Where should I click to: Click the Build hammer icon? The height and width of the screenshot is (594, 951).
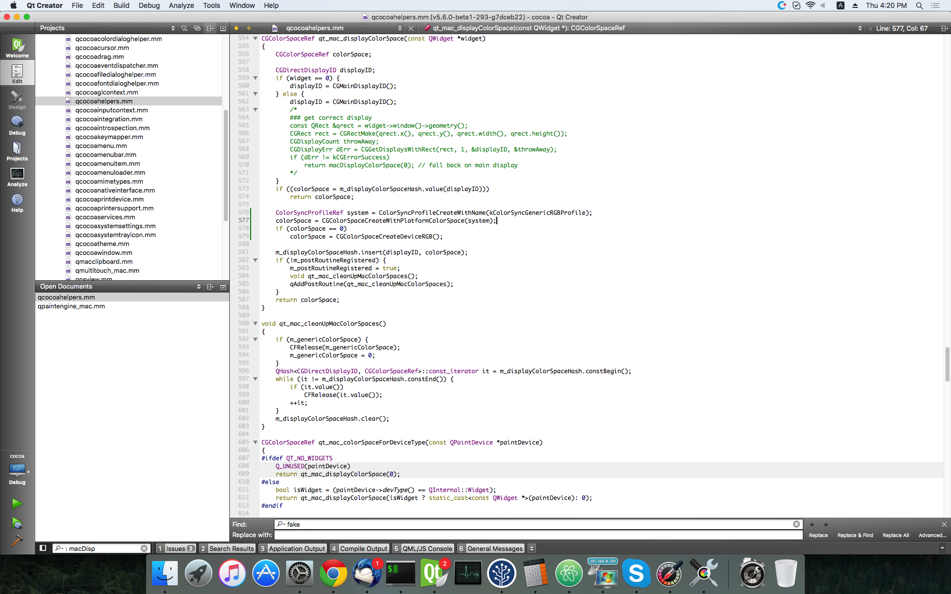(17, 540)
